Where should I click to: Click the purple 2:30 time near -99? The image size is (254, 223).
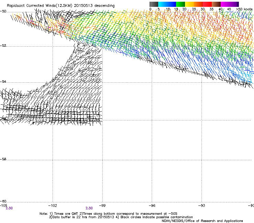coord(89,208)
